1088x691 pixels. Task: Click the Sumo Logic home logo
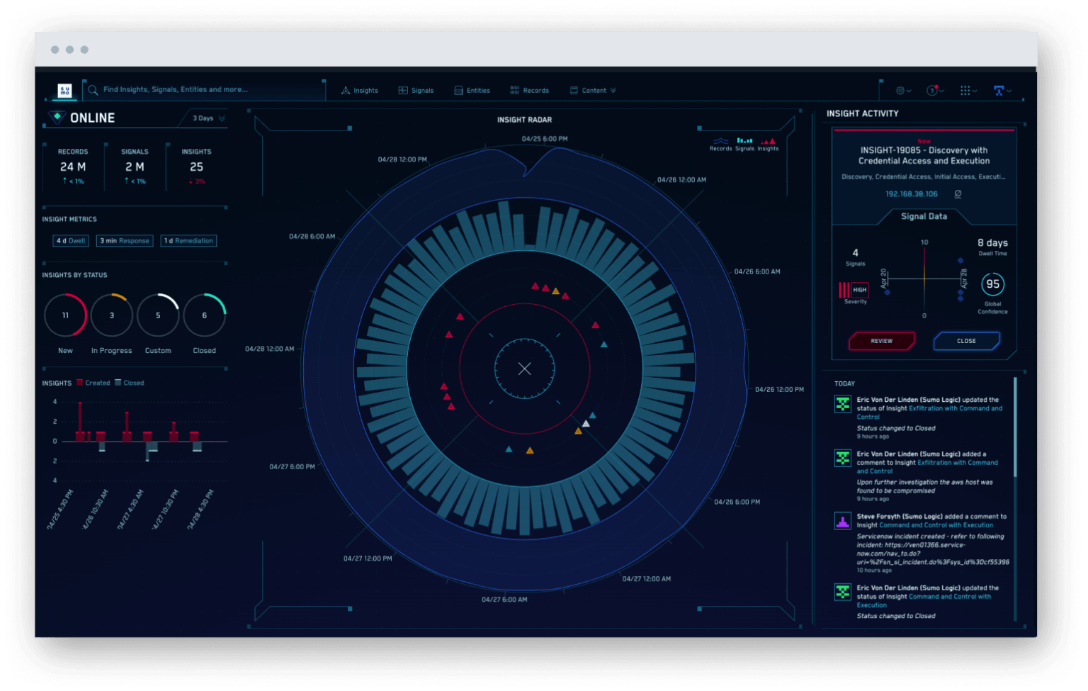tap(64, 91)
